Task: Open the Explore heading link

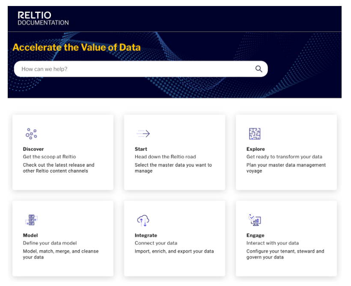Action: tap(256, 149)
